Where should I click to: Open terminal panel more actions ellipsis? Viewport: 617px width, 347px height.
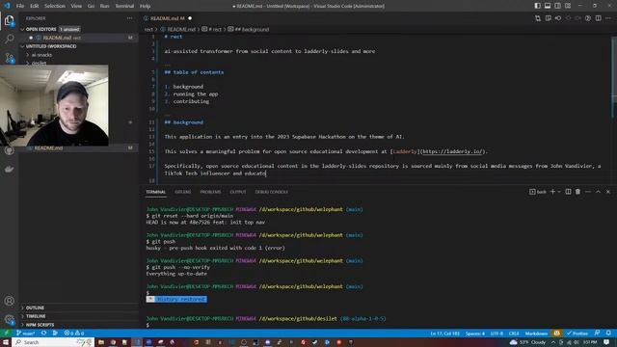click(588, 192)
